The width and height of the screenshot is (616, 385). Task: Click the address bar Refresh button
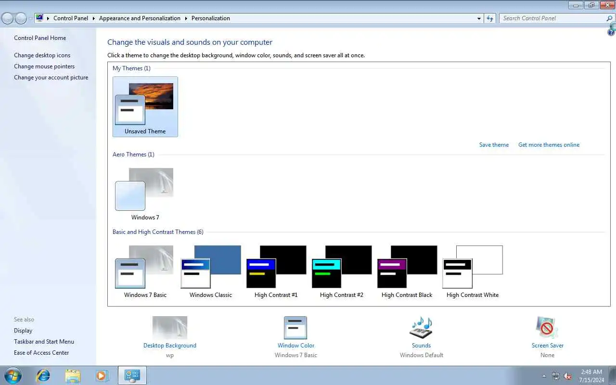click(490, 18)
